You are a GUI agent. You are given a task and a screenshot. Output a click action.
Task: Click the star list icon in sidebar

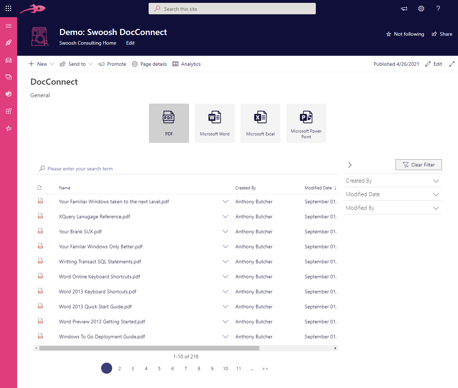(x=9, y=128)
